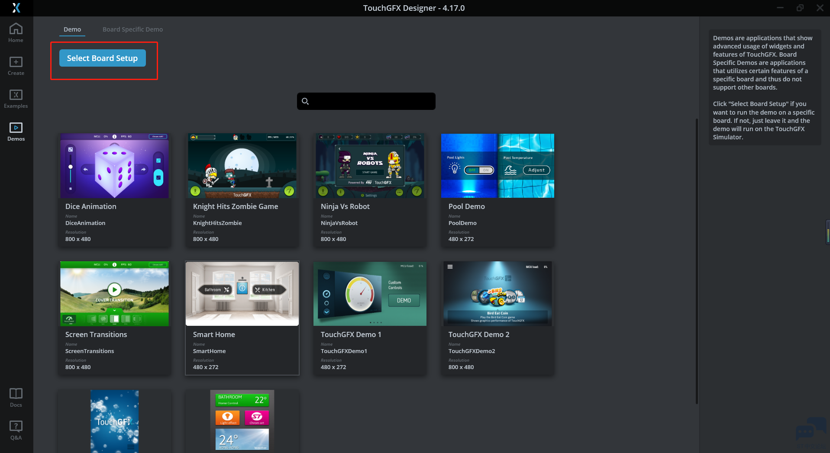Click into the demo search field
Viewport: 830px width, 453px height.
point(366,101)
